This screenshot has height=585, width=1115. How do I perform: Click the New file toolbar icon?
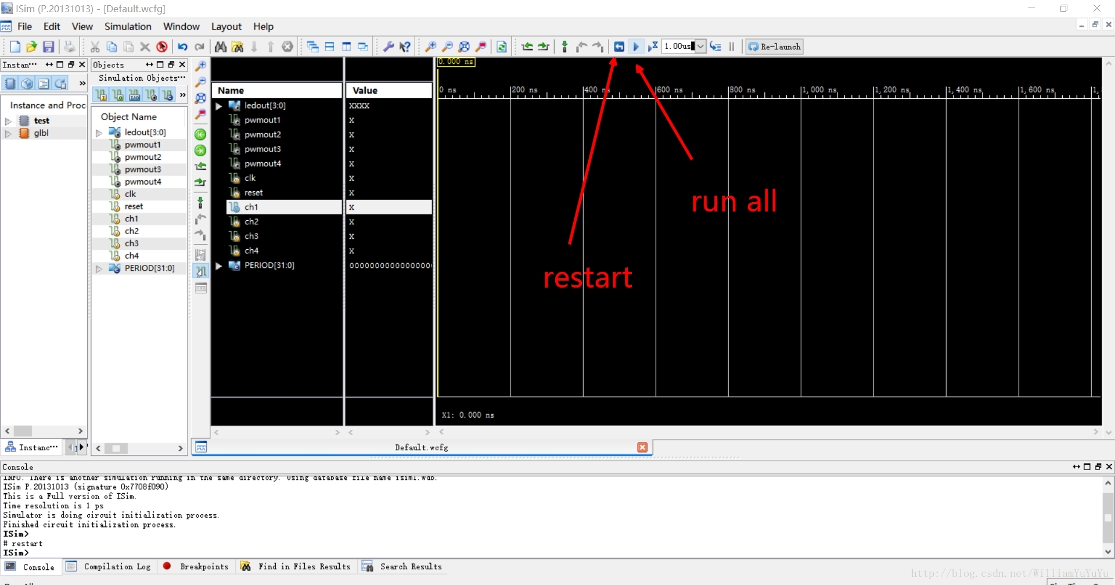coord(15,46)
